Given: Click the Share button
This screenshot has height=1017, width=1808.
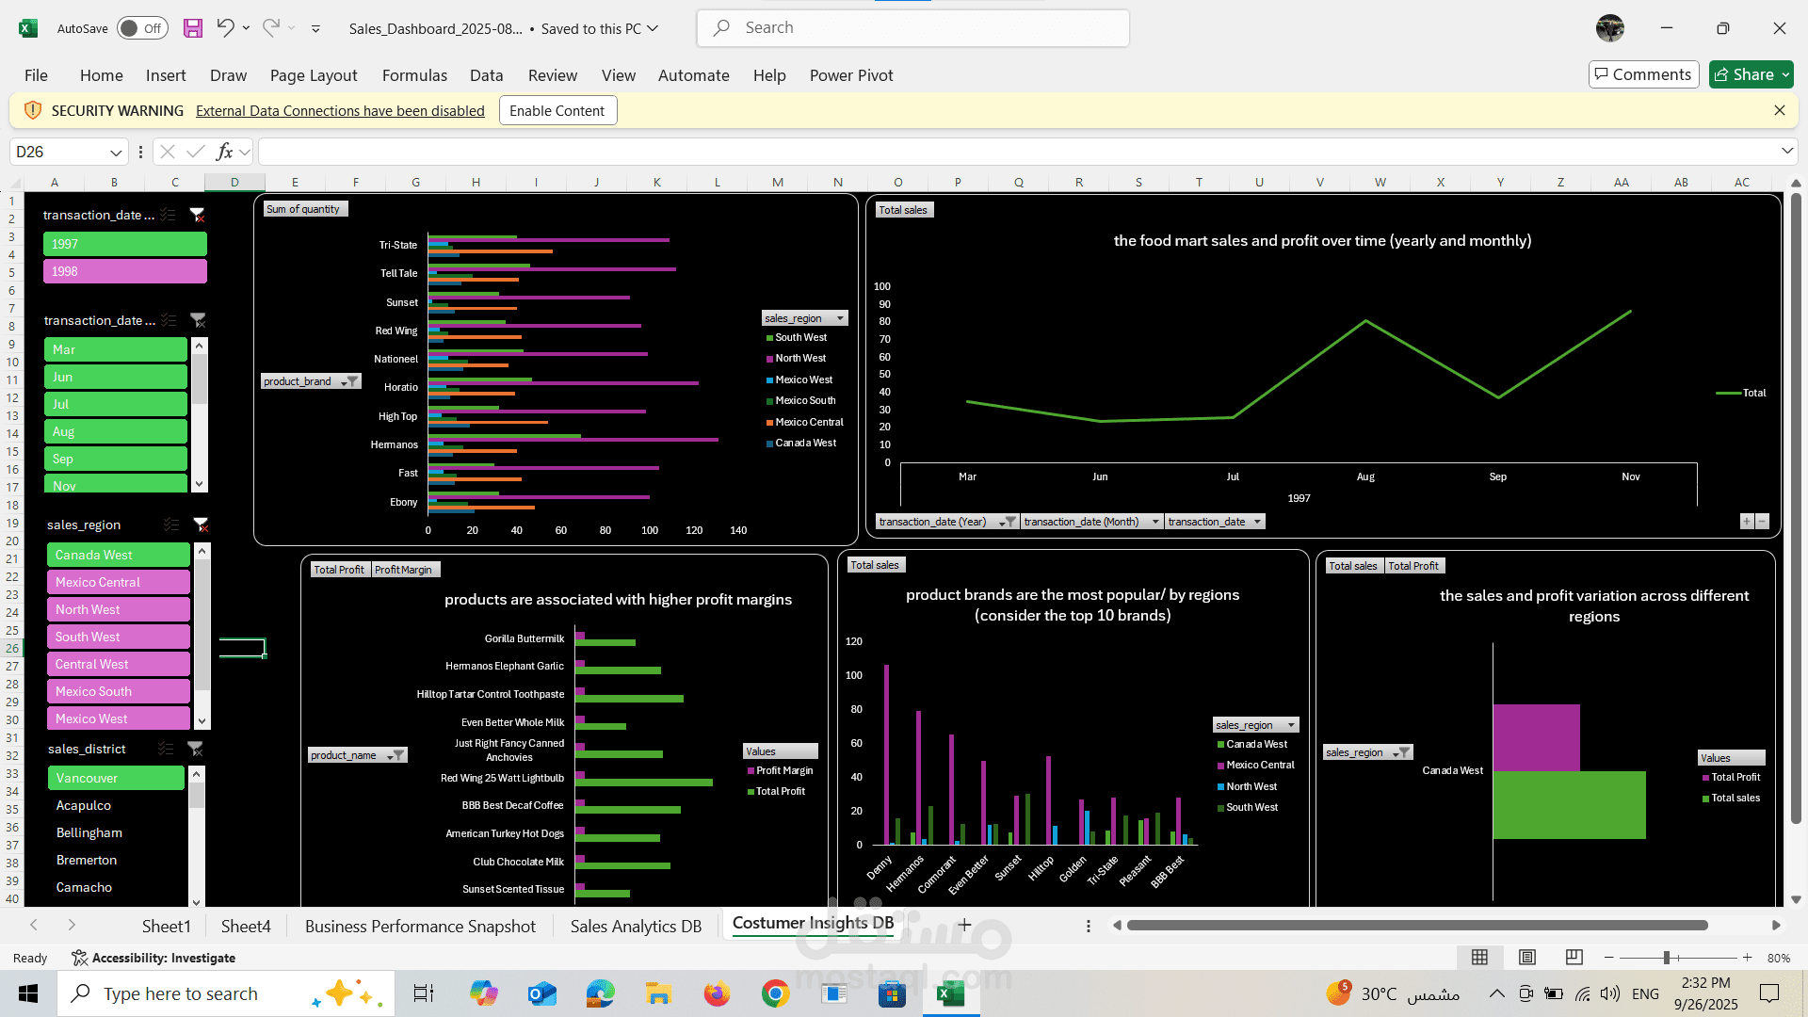Looking at the screenshot, I should 1751,74.
